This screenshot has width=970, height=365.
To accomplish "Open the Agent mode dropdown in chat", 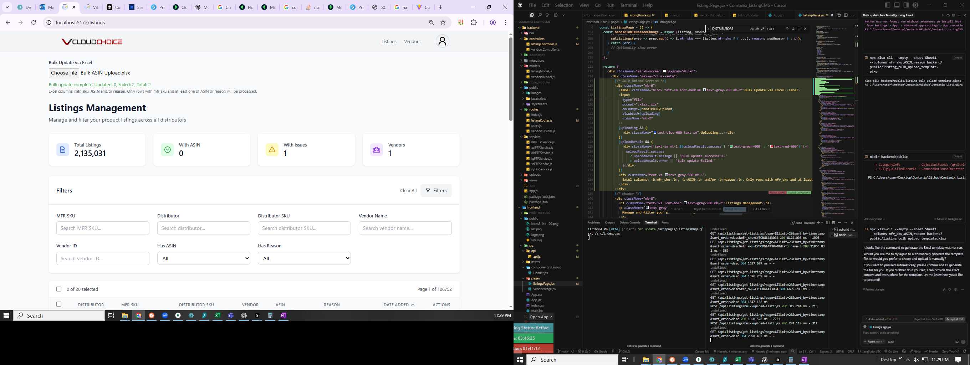I will (874, 342).
